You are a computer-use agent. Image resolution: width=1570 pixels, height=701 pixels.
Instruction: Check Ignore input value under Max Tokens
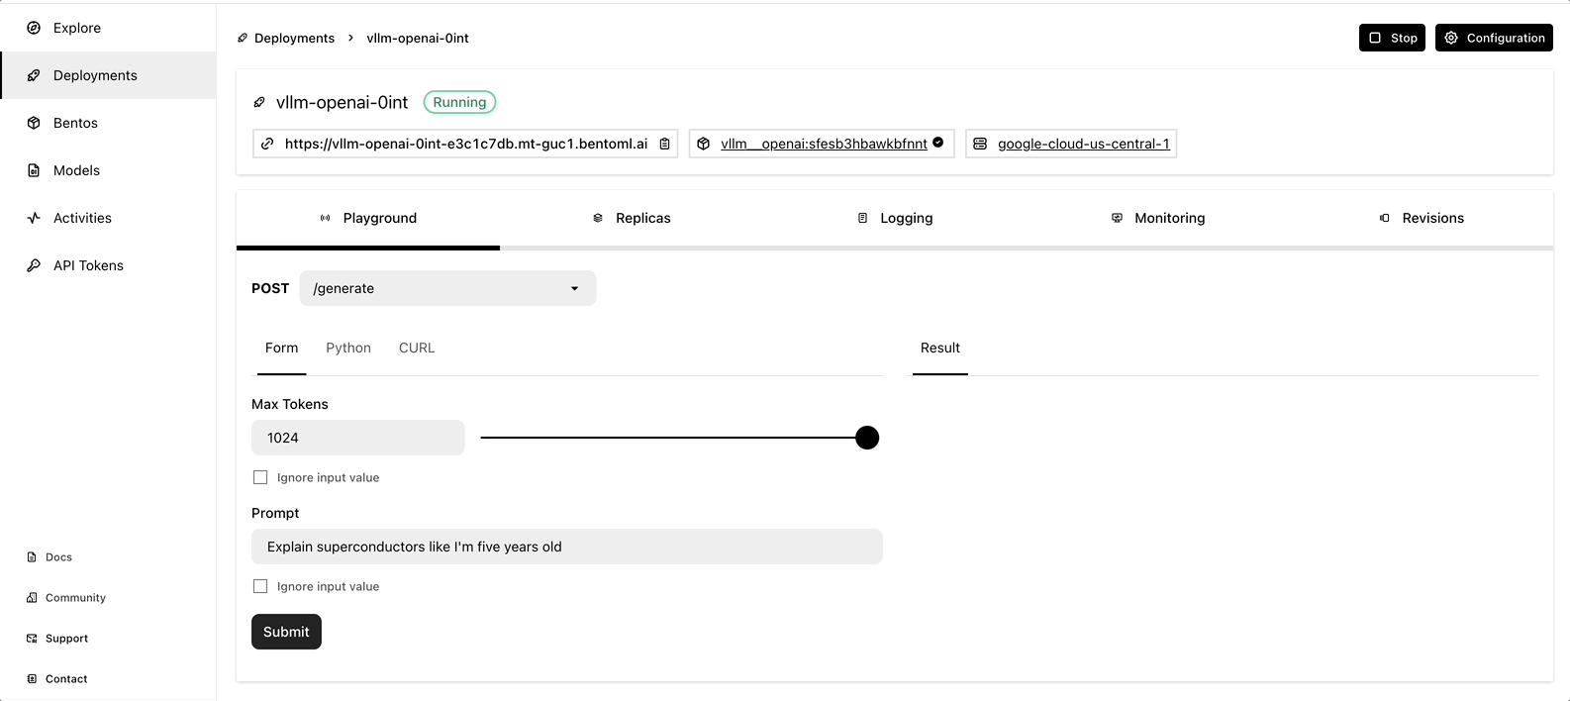260,477
